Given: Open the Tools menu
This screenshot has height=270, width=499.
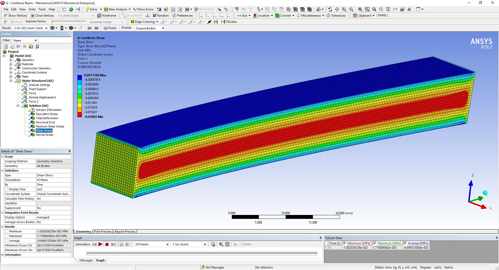Looking at the screenshot, I should pyautogui.click(x=42, y=9).
